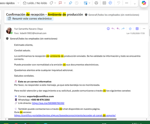Open the rules/move calendar icon in toolbar
Screen dimensions: 150x124
point(85,3)
